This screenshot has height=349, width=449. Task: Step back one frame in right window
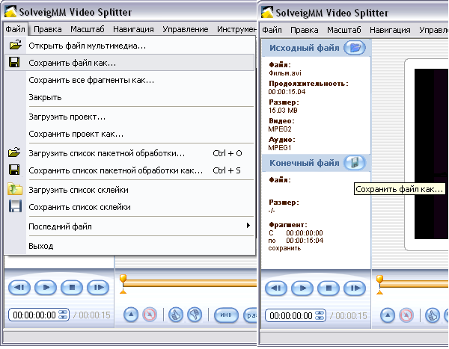pyautogui.click(x=276, y=288)
